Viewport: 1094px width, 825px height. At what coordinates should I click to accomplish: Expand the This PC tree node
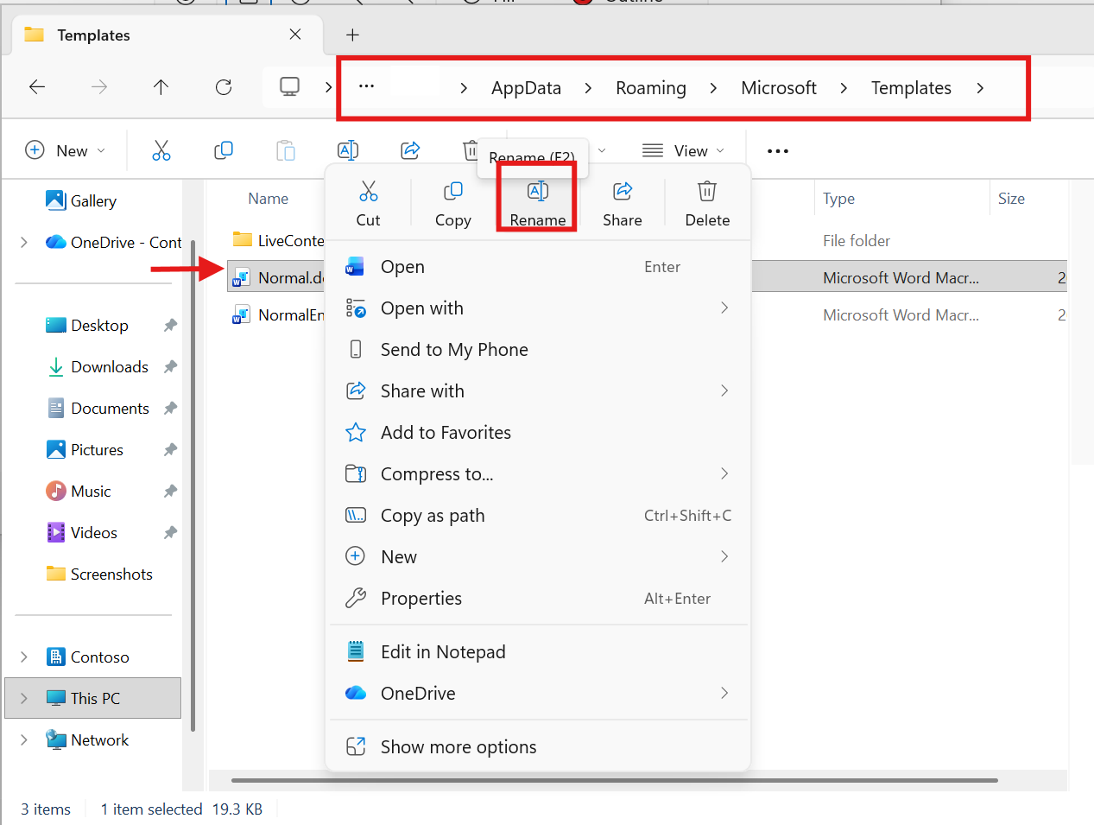[x=24, y=698]
